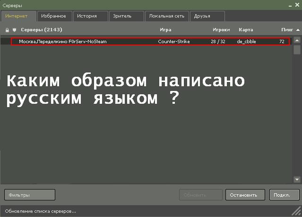This screenshot has height=217, width=302.
Task: Select the Зритель tab
Action: (x=127, y=16)
